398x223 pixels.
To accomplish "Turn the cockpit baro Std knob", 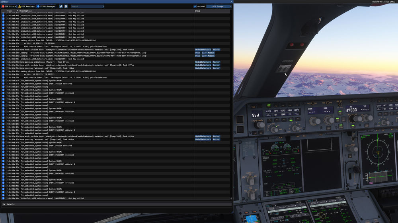I will (x=259, y=125).
